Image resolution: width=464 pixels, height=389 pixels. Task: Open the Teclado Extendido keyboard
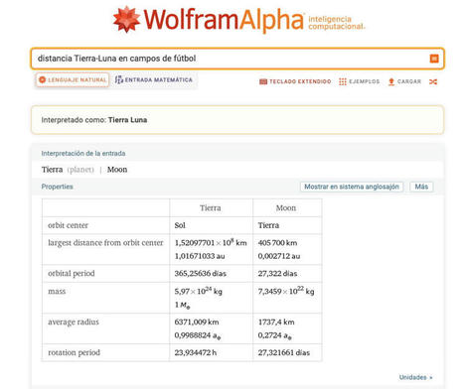tap(295, 81)
